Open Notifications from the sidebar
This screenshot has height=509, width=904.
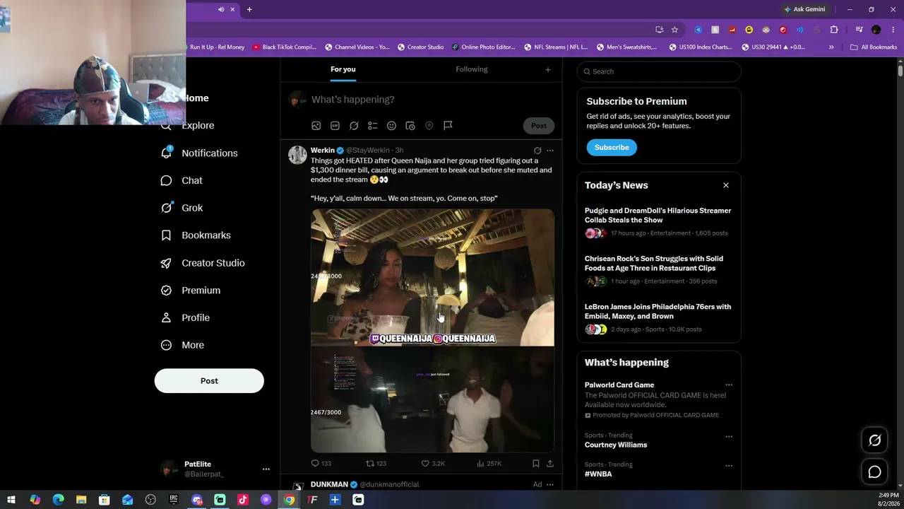coord(200,153)
